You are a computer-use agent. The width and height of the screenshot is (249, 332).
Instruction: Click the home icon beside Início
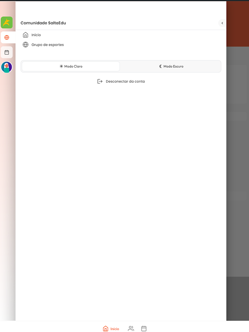click(x=26, y=35)
